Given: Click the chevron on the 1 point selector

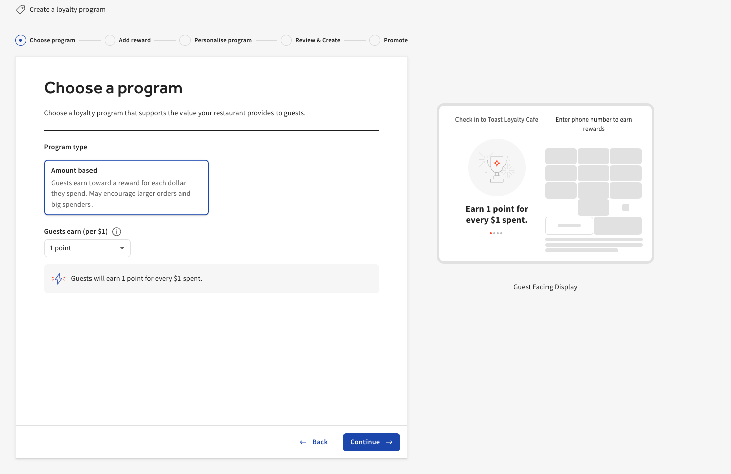Looking at the screenshot, I should click(x=122, y=248).
